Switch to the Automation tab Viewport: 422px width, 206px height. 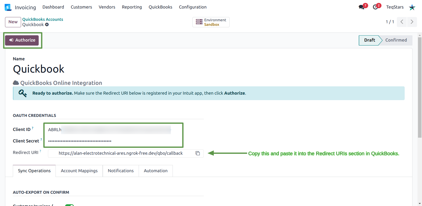(156, 171)
